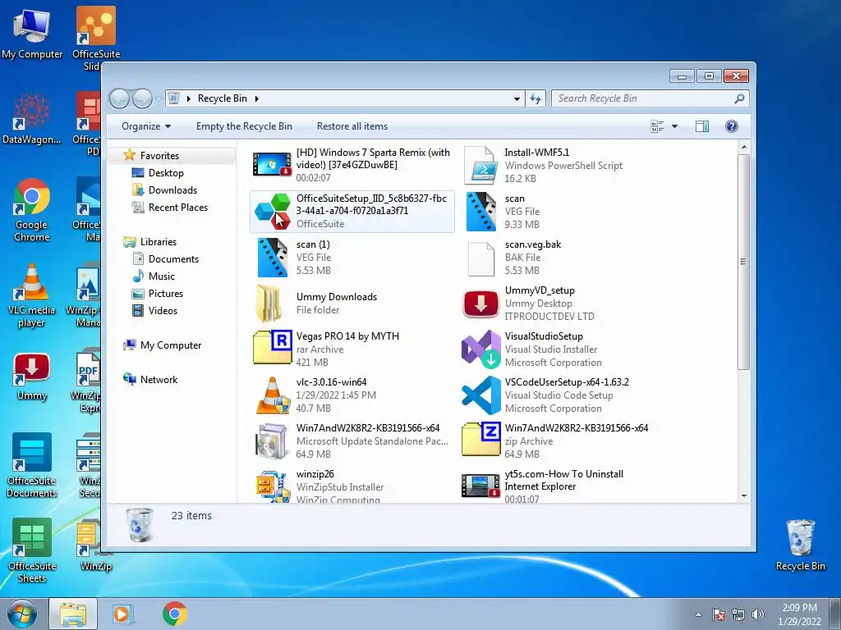Click the scroll down arrow of file list
The image size is (841, 630).
pyautogui.click(x=744, y=496)
